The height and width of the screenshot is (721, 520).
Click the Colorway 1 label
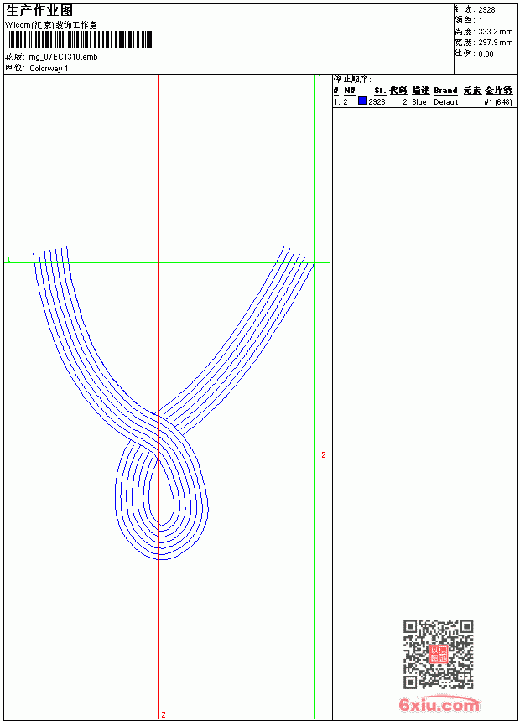(49, 69)
